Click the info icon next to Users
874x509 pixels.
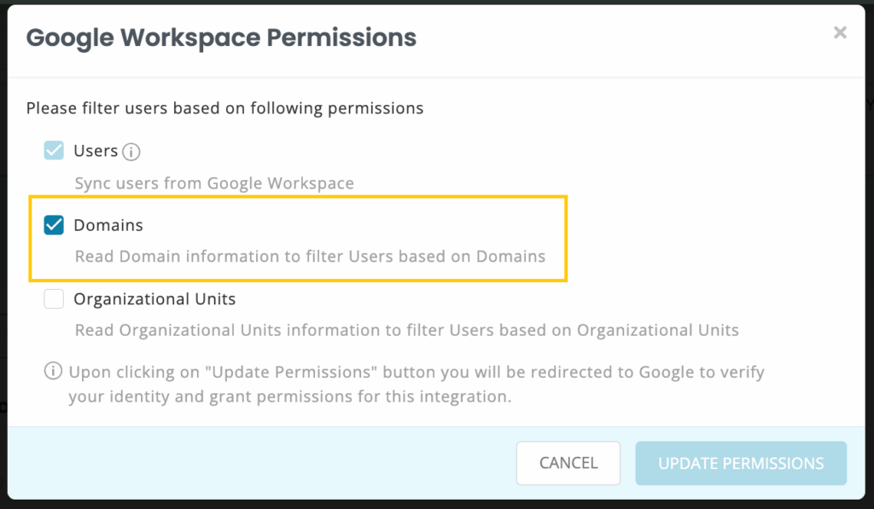click(x=131, y=153)
